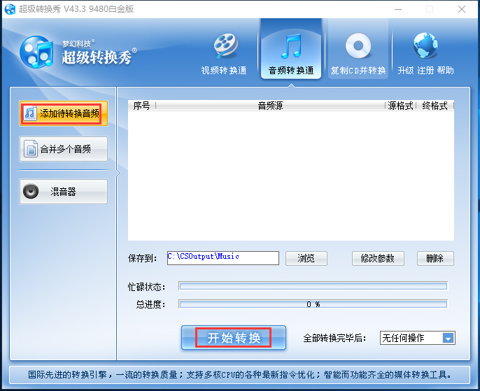Click the 忙碌状态 progress bar
The height and width of the screenshot is (391, 480).
point(313,286)
